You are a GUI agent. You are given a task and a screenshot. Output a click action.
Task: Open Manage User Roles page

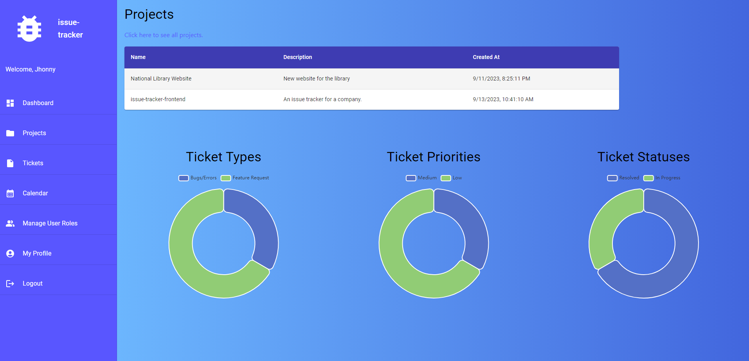(50, 223)
